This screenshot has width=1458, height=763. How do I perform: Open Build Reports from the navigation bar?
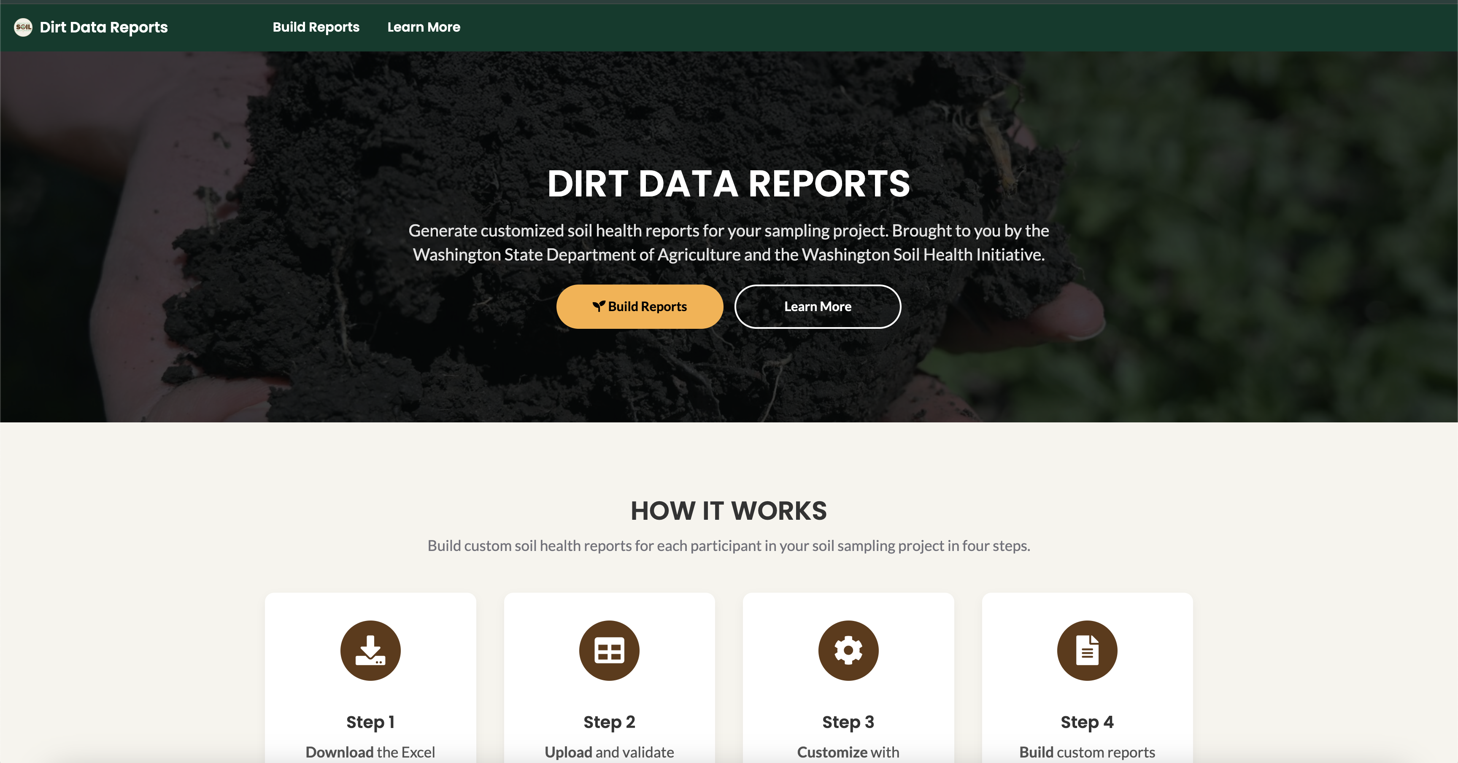(x=315, y=27)
